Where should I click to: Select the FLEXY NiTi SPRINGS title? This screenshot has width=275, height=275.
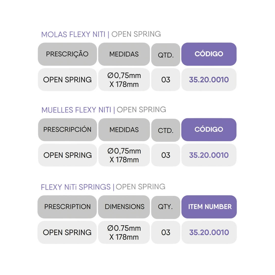coord(76,187)
